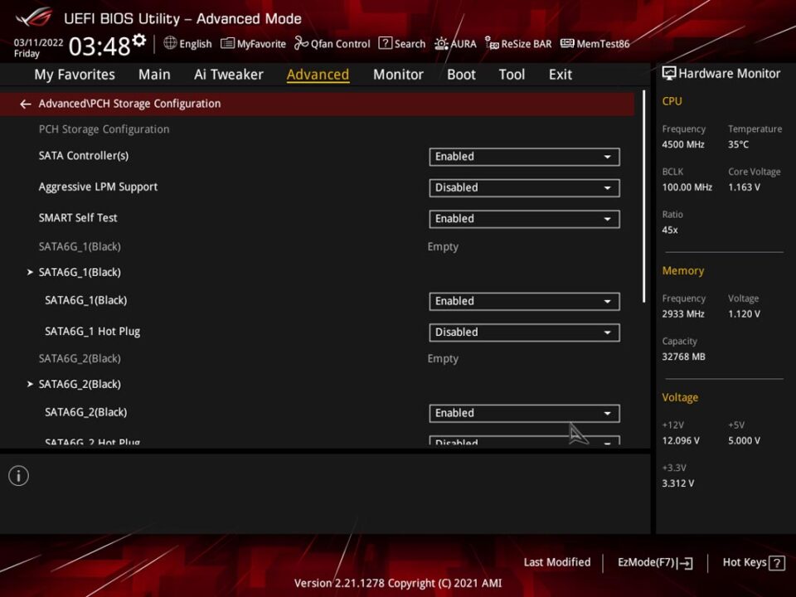796x597 pixels.
Task: Open the Hot Keys question mark icon
Action: [x=777, y=563]
